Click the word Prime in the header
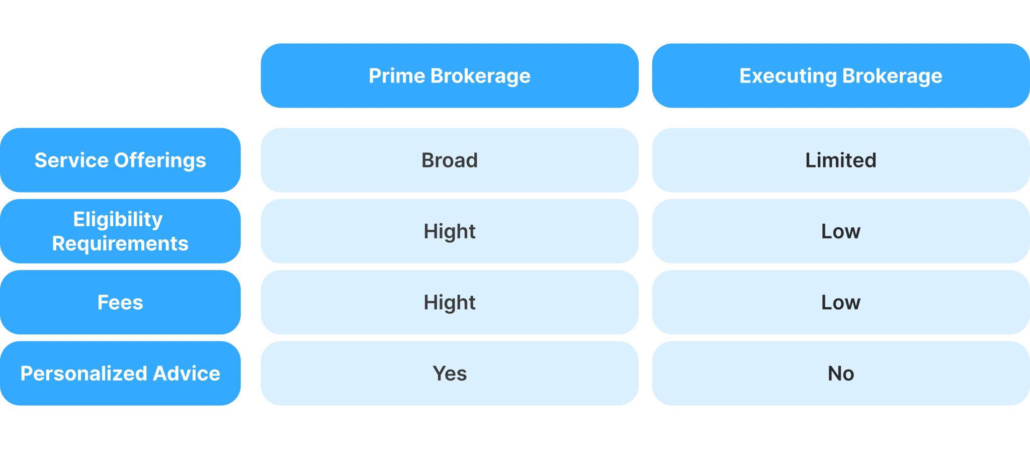This screenshot has height=449, width=1030. [397, 76]
